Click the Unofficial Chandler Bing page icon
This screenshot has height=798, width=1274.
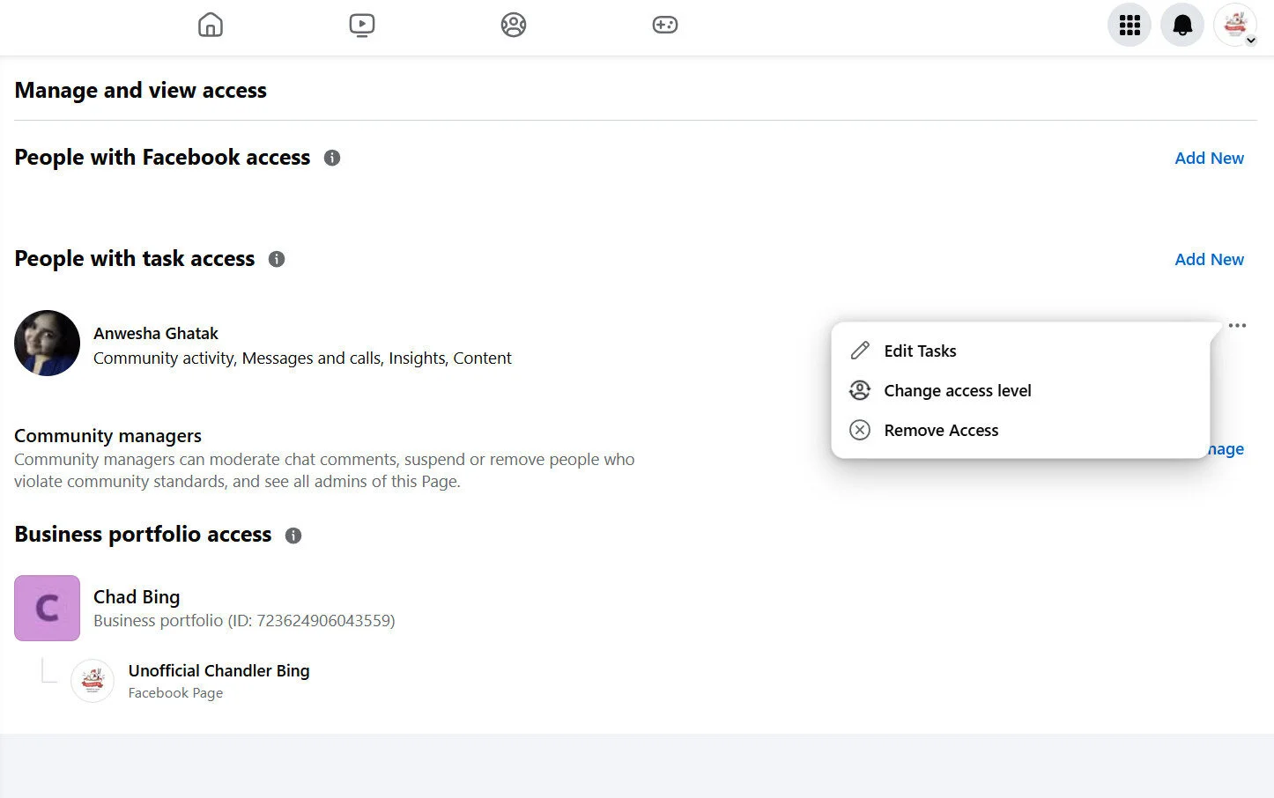click(93, 680)
